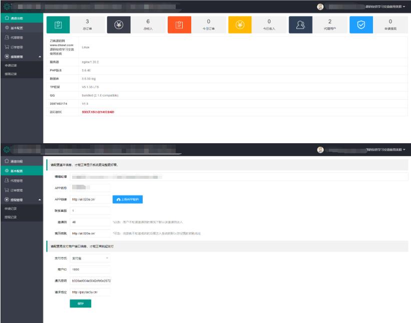Screen dimensions: 411x323
Task: Click the nginx/1.20.2 server info row
Action: (x=227, y=62)
